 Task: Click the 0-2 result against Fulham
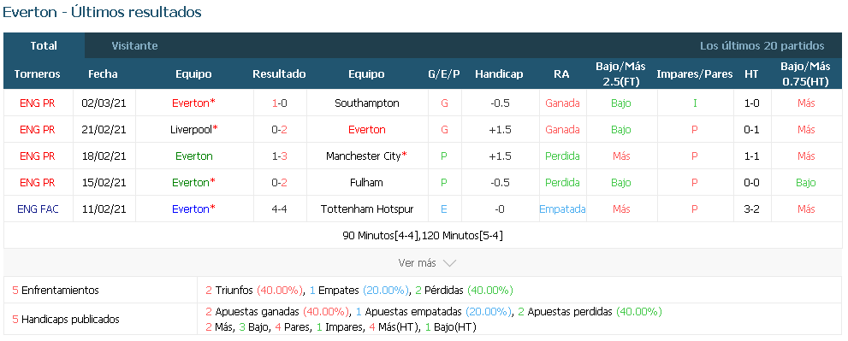pyautogui.click(x=279, y=182)
